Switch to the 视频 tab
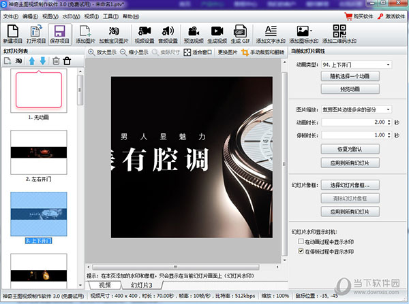409x304 pixels. pos(105,285)
